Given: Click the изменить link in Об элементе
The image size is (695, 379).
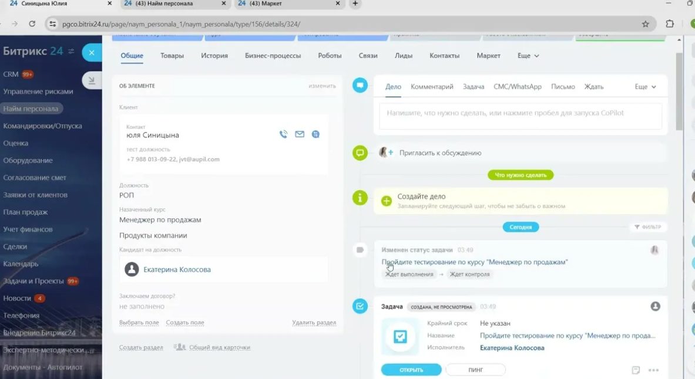Looking at the screenshot, I should (322, 86).
